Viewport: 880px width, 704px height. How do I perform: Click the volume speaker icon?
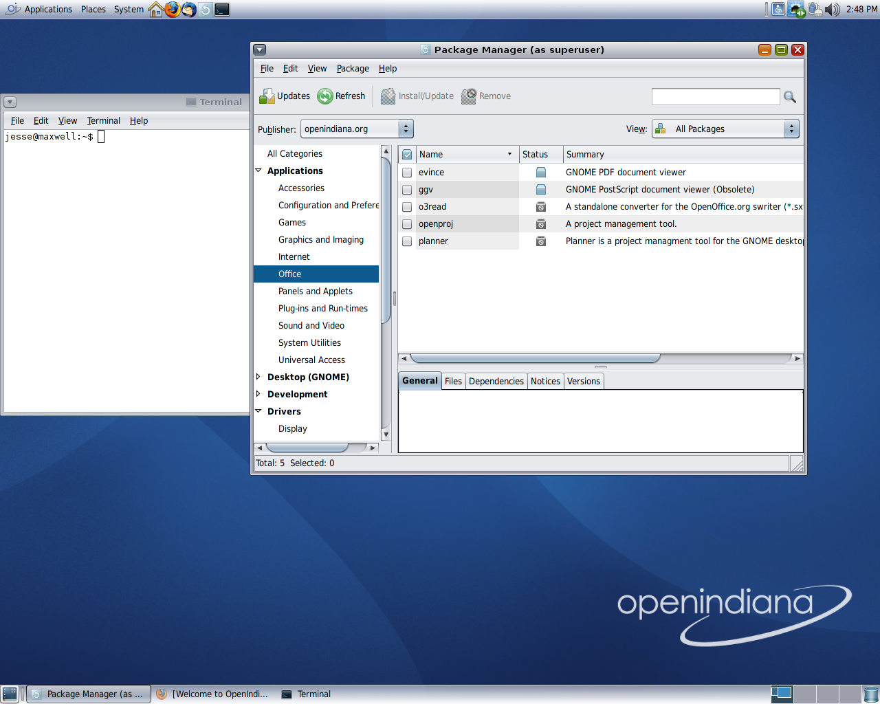point(833,9)
